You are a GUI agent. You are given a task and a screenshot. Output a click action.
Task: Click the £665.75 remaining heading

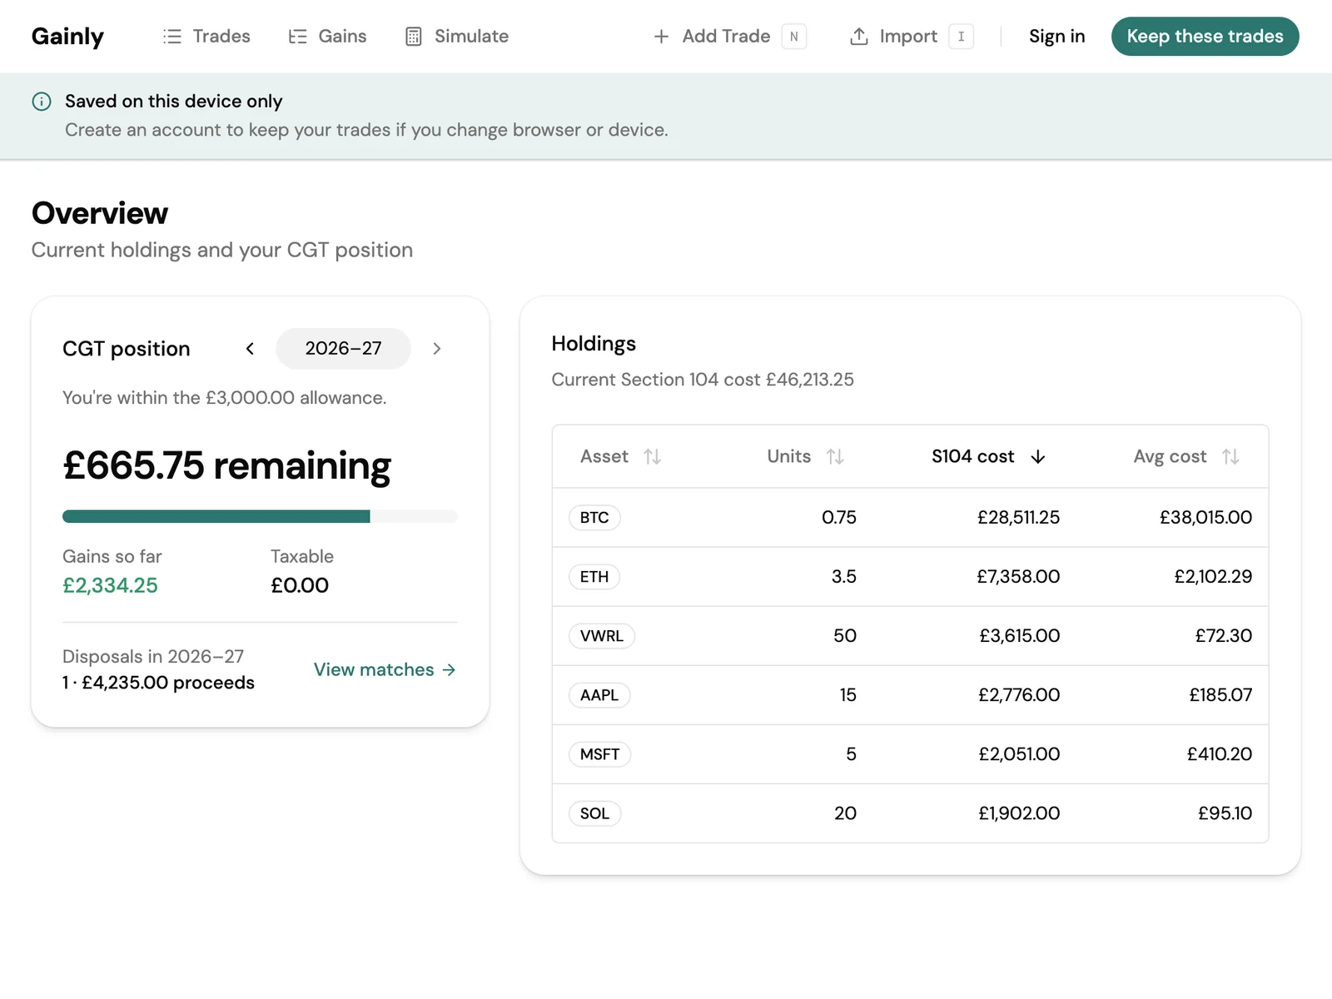point(227,465)
